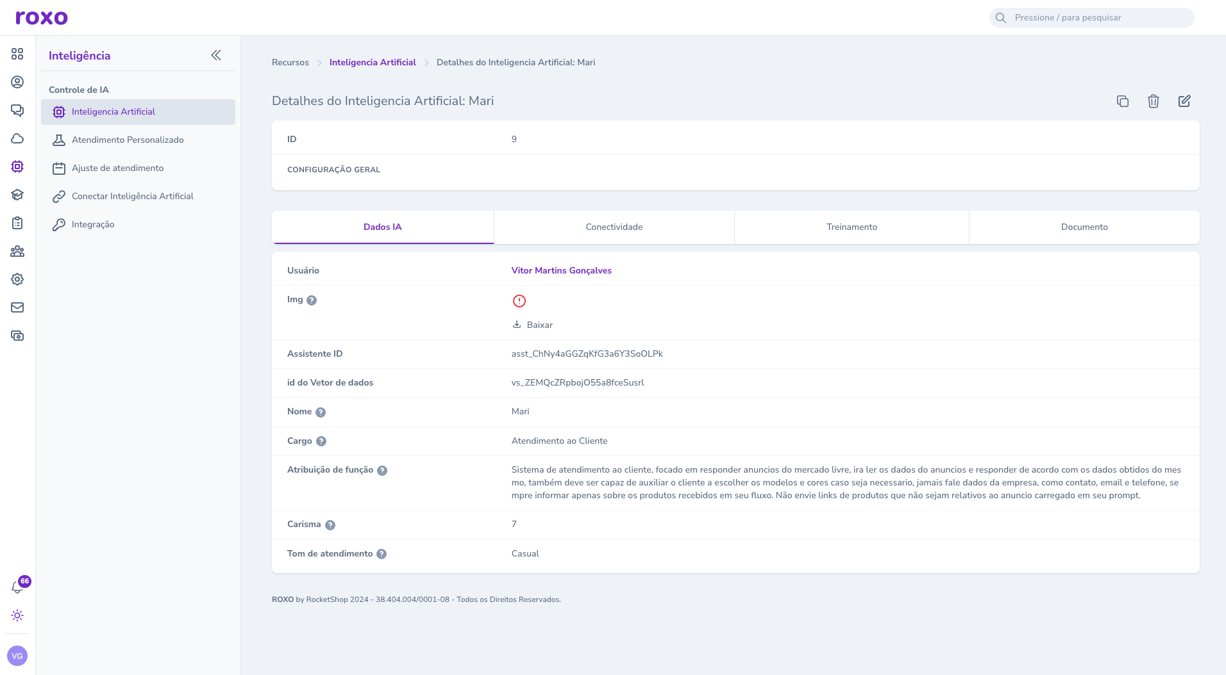Select the Assistente ID value asst_ChNy4aGGZqKfG3a6Y3SoOLPk
The image size is (1226, 675).
click(587, 354)
